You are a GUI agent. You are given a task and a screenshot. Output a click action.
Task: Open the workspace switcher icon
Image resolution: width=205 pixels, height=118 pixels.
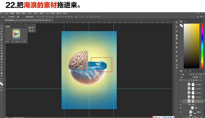point(202,17)
